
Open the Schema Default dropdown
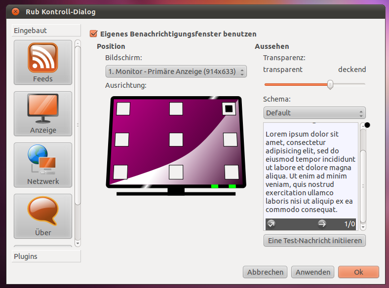tap(314, 113)
